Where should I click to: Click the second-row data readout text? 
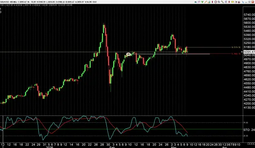click(x=36, y=5)
